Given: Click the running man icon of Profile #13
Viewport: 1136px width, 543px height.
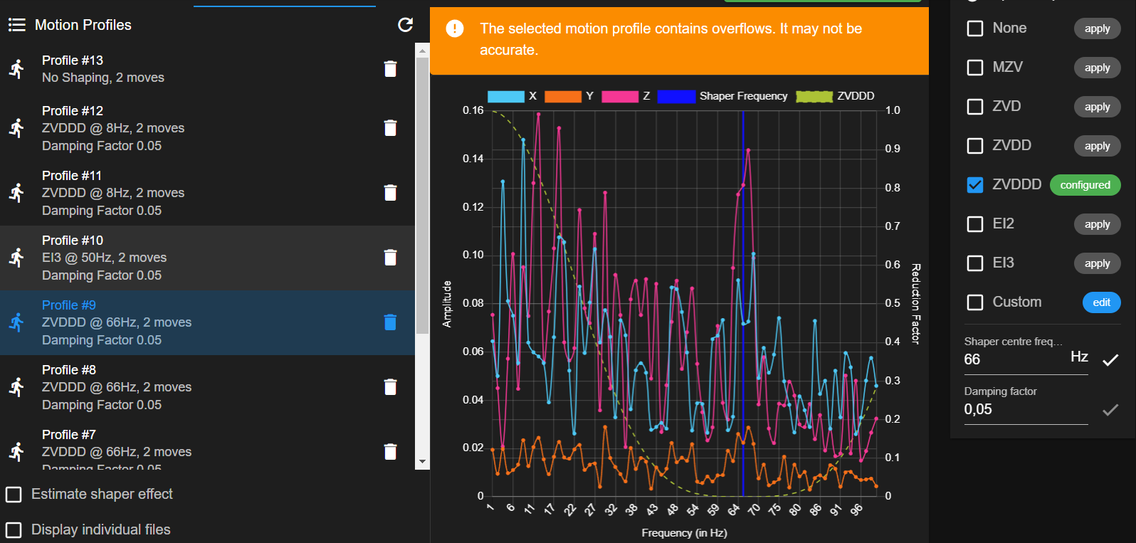Looking at the screenshot, I should point(17,69).
